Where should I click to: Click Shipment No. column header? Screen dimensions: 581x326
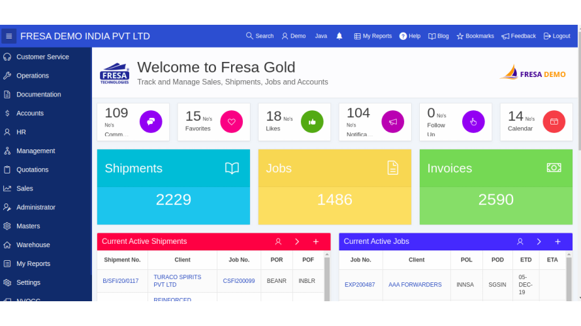(122, 259)
